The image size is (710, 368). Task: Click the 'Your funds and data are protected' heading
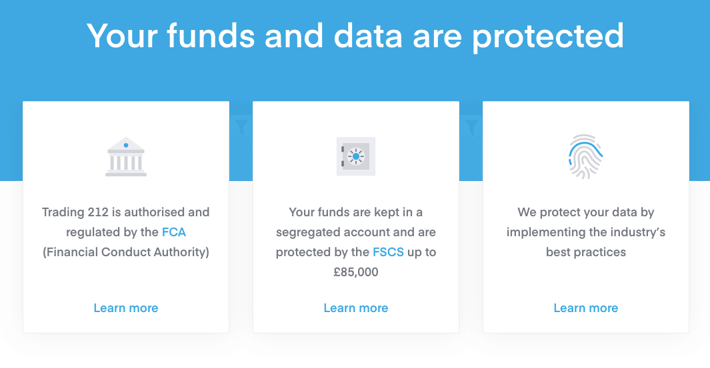tap(355, 36)
